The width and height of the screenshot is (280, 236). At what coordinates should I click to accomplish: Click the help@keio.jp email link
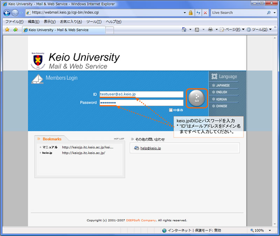(150, 148)
